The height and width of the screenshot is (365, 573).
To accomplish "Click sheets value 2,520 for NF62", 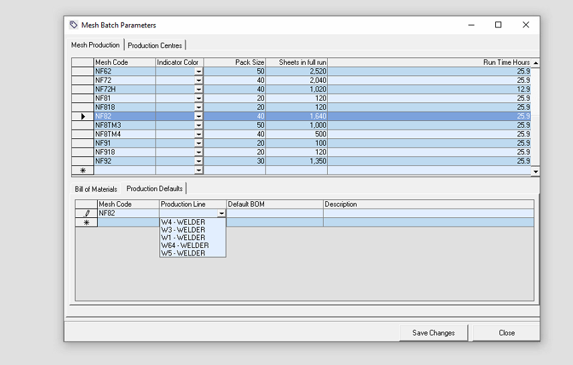I will pyautogui.click(x=296, y=72).
